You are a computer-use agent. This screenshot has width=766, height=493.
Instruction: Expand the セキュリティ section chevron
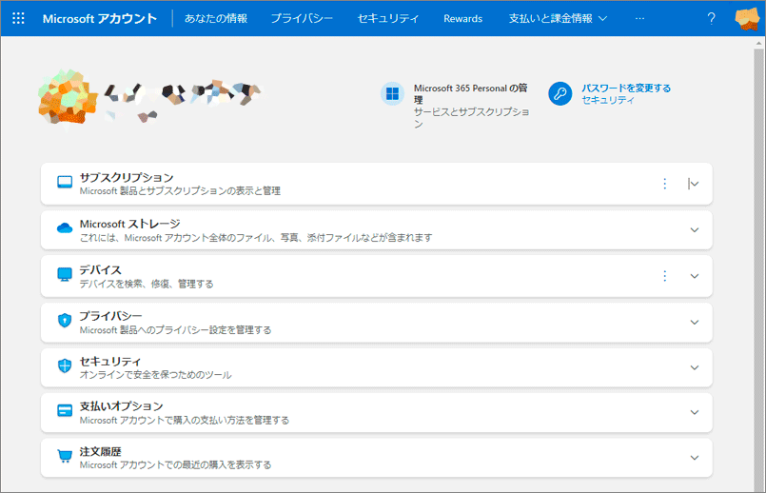click(694, 367)
